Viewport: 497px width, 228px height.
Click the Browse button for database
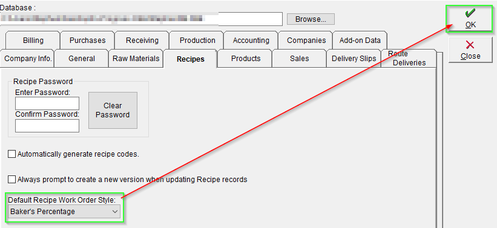point(311,19)
